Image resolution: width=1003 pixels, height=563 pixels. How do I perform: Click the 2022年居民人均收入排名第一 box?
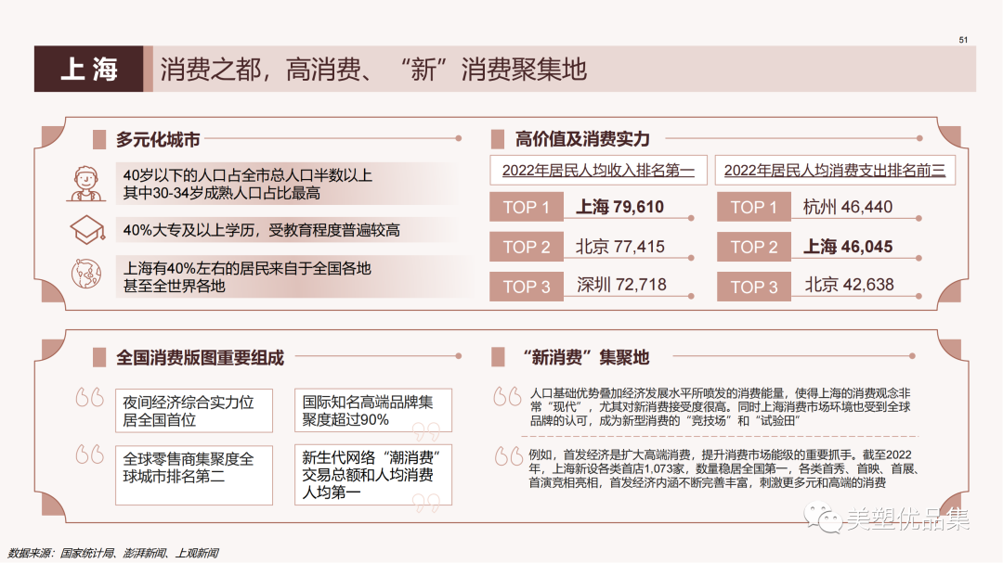(598, 170)
